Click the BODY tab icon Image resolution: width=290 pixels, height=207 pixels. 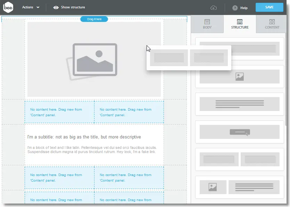coord(207,22)
